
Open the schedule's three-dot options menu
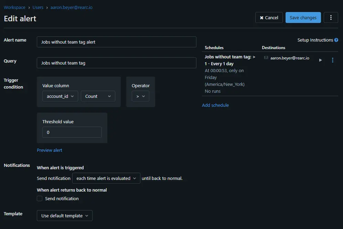[332, 60]
